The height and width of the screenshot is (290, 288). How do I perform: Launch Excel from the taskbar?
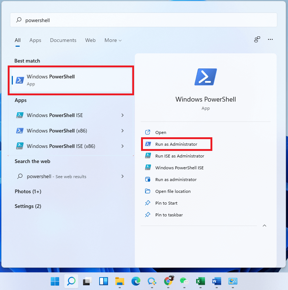[200, 282]
